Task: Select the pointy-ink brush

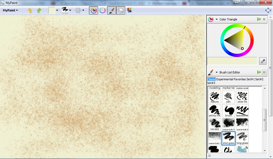Action: coord(215,111)
